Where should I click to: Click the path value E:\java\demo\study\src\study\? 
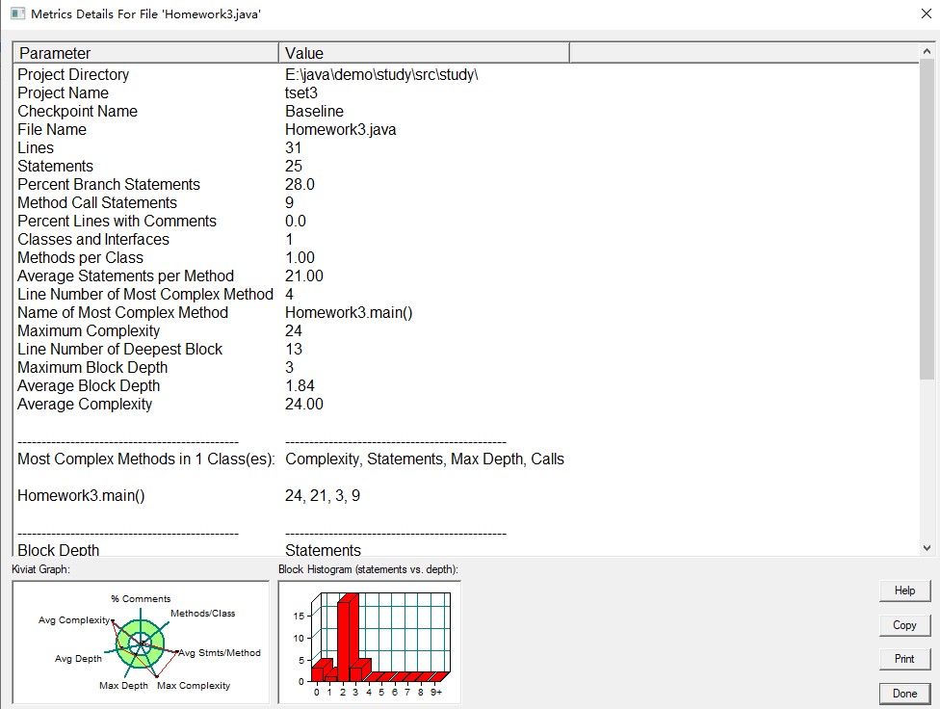coord(381,74)
